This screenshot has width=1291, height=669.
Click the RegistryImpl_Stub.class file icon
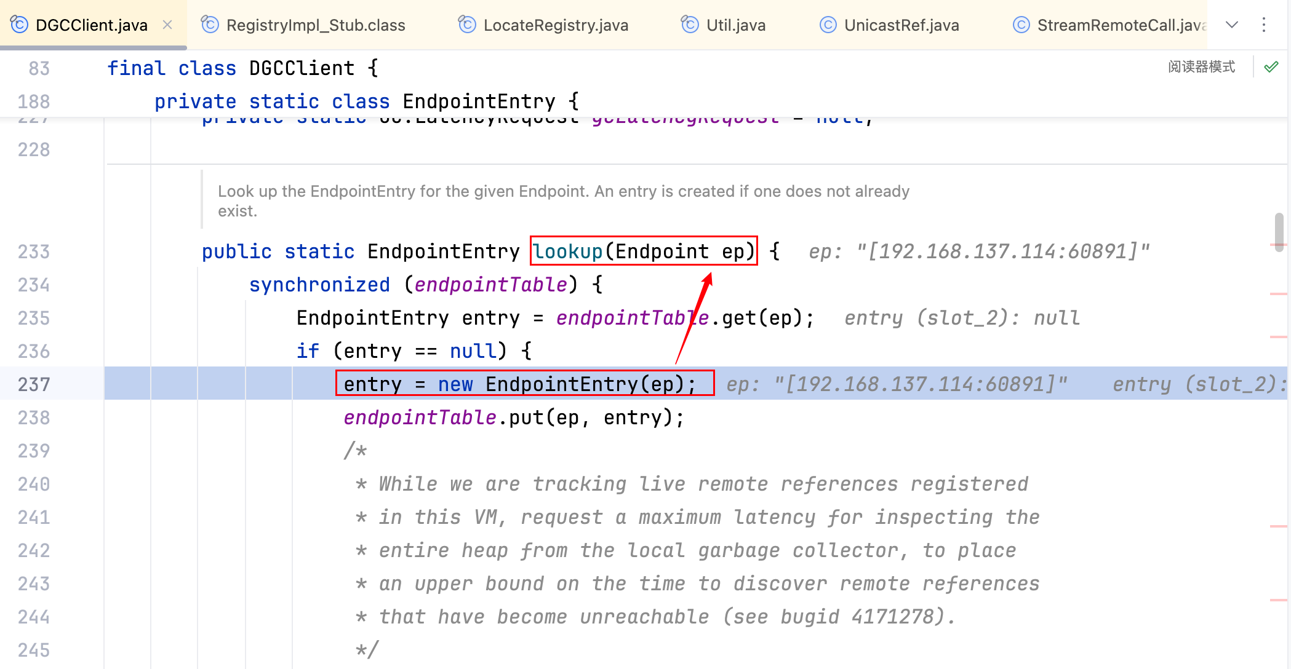(x=210, y=25)
